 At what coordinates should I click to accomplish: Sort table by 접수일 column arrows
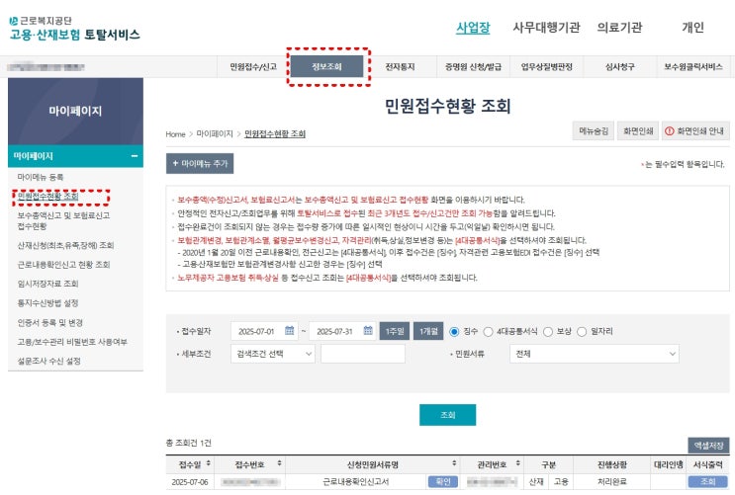[208, 463]
